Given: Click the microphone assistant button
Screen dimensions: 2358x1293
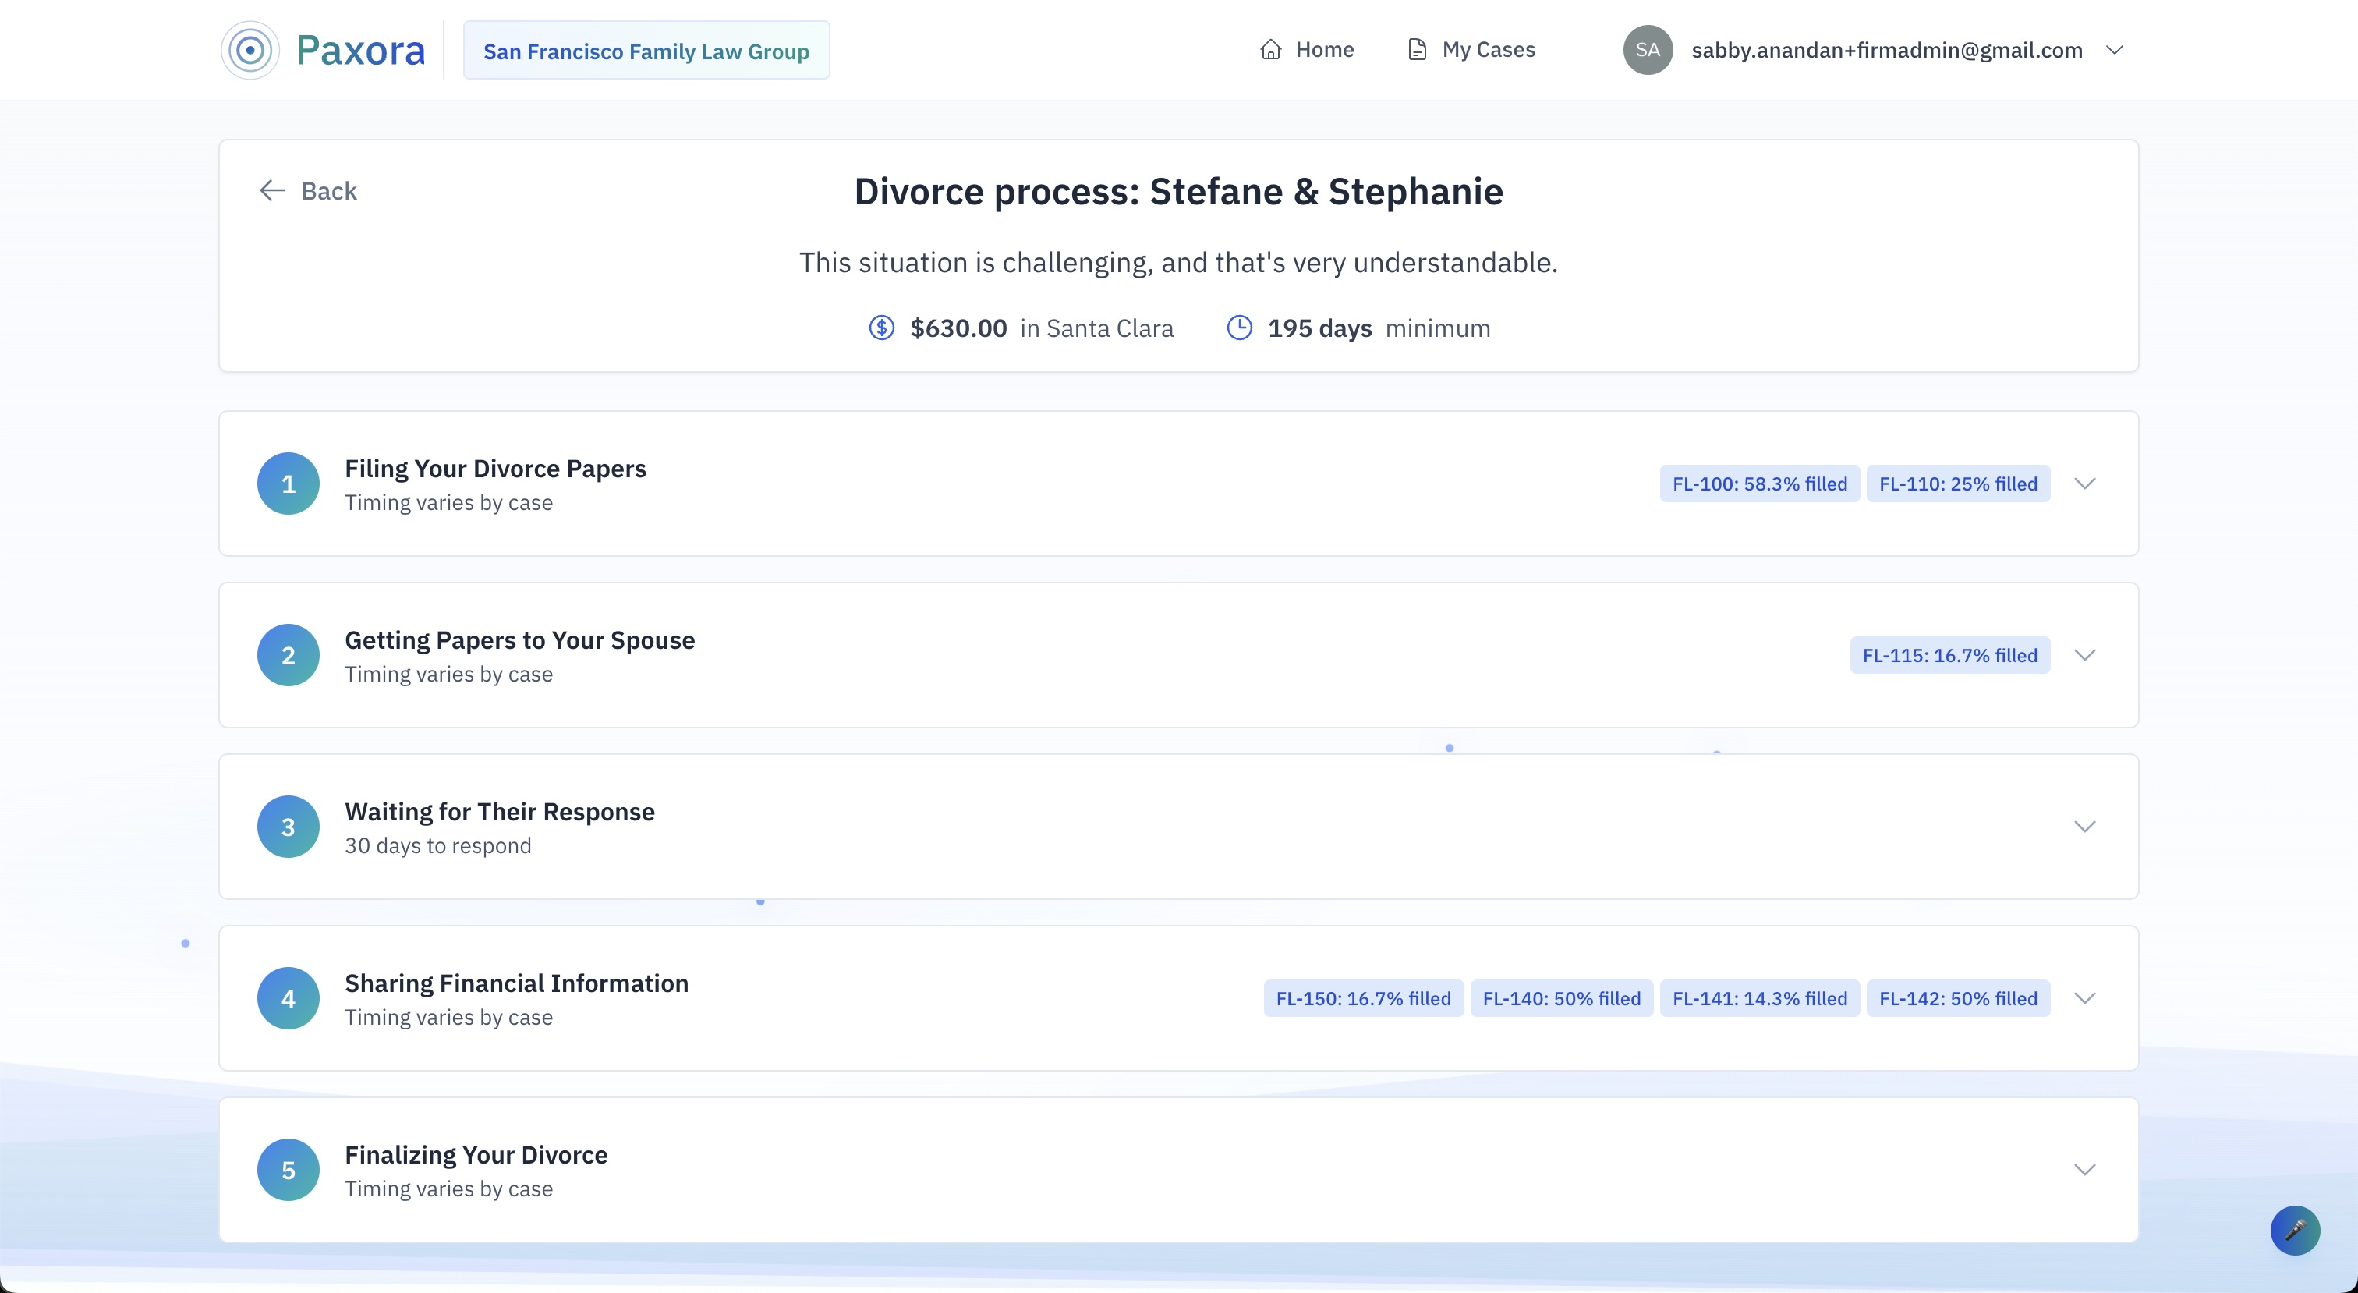Looking at the screenshot, I should click(x=2294, y=1230).
